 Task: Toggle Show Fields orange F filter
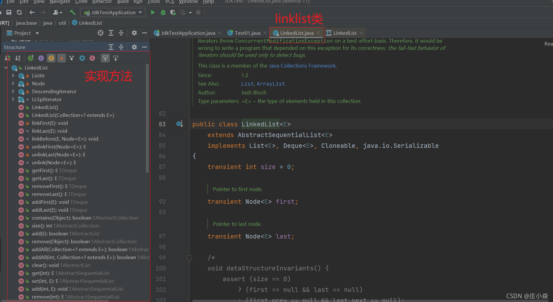coord(51,58)
